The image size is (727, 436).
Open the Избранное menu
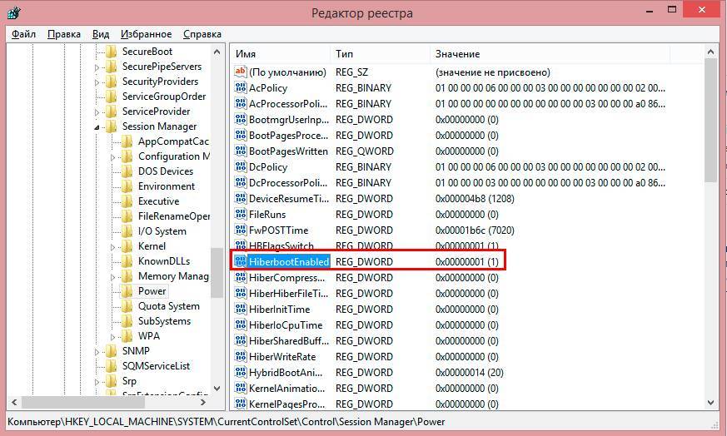click(x=146, y=34)
